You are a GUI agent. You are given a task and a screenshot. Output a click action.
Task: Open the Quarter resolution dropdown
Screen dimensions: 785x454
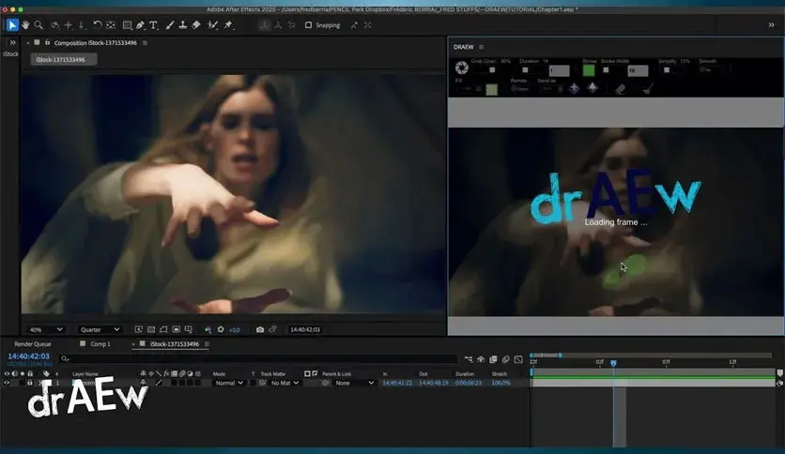pyautogui.click(x=100, y=329)
